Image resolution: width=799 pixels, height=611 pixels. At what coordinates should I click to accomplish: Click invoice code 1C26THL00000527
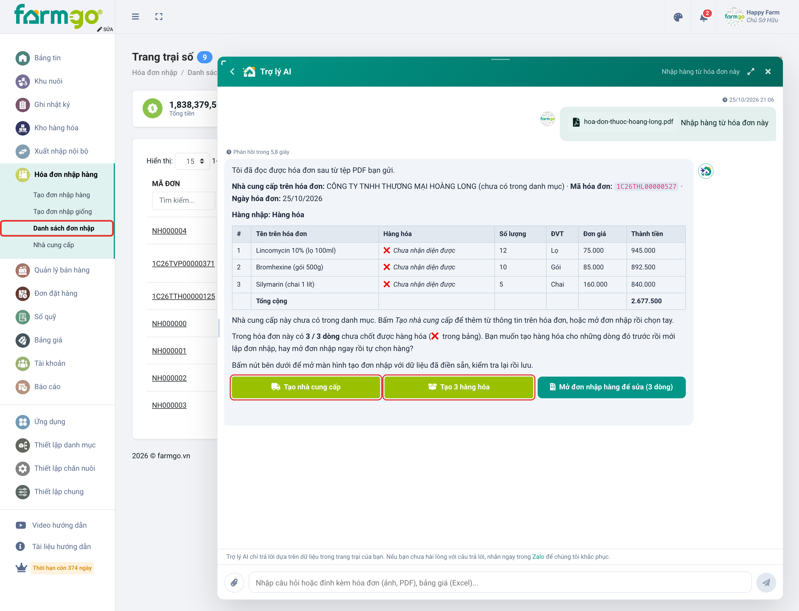click(x=646, y=187)
